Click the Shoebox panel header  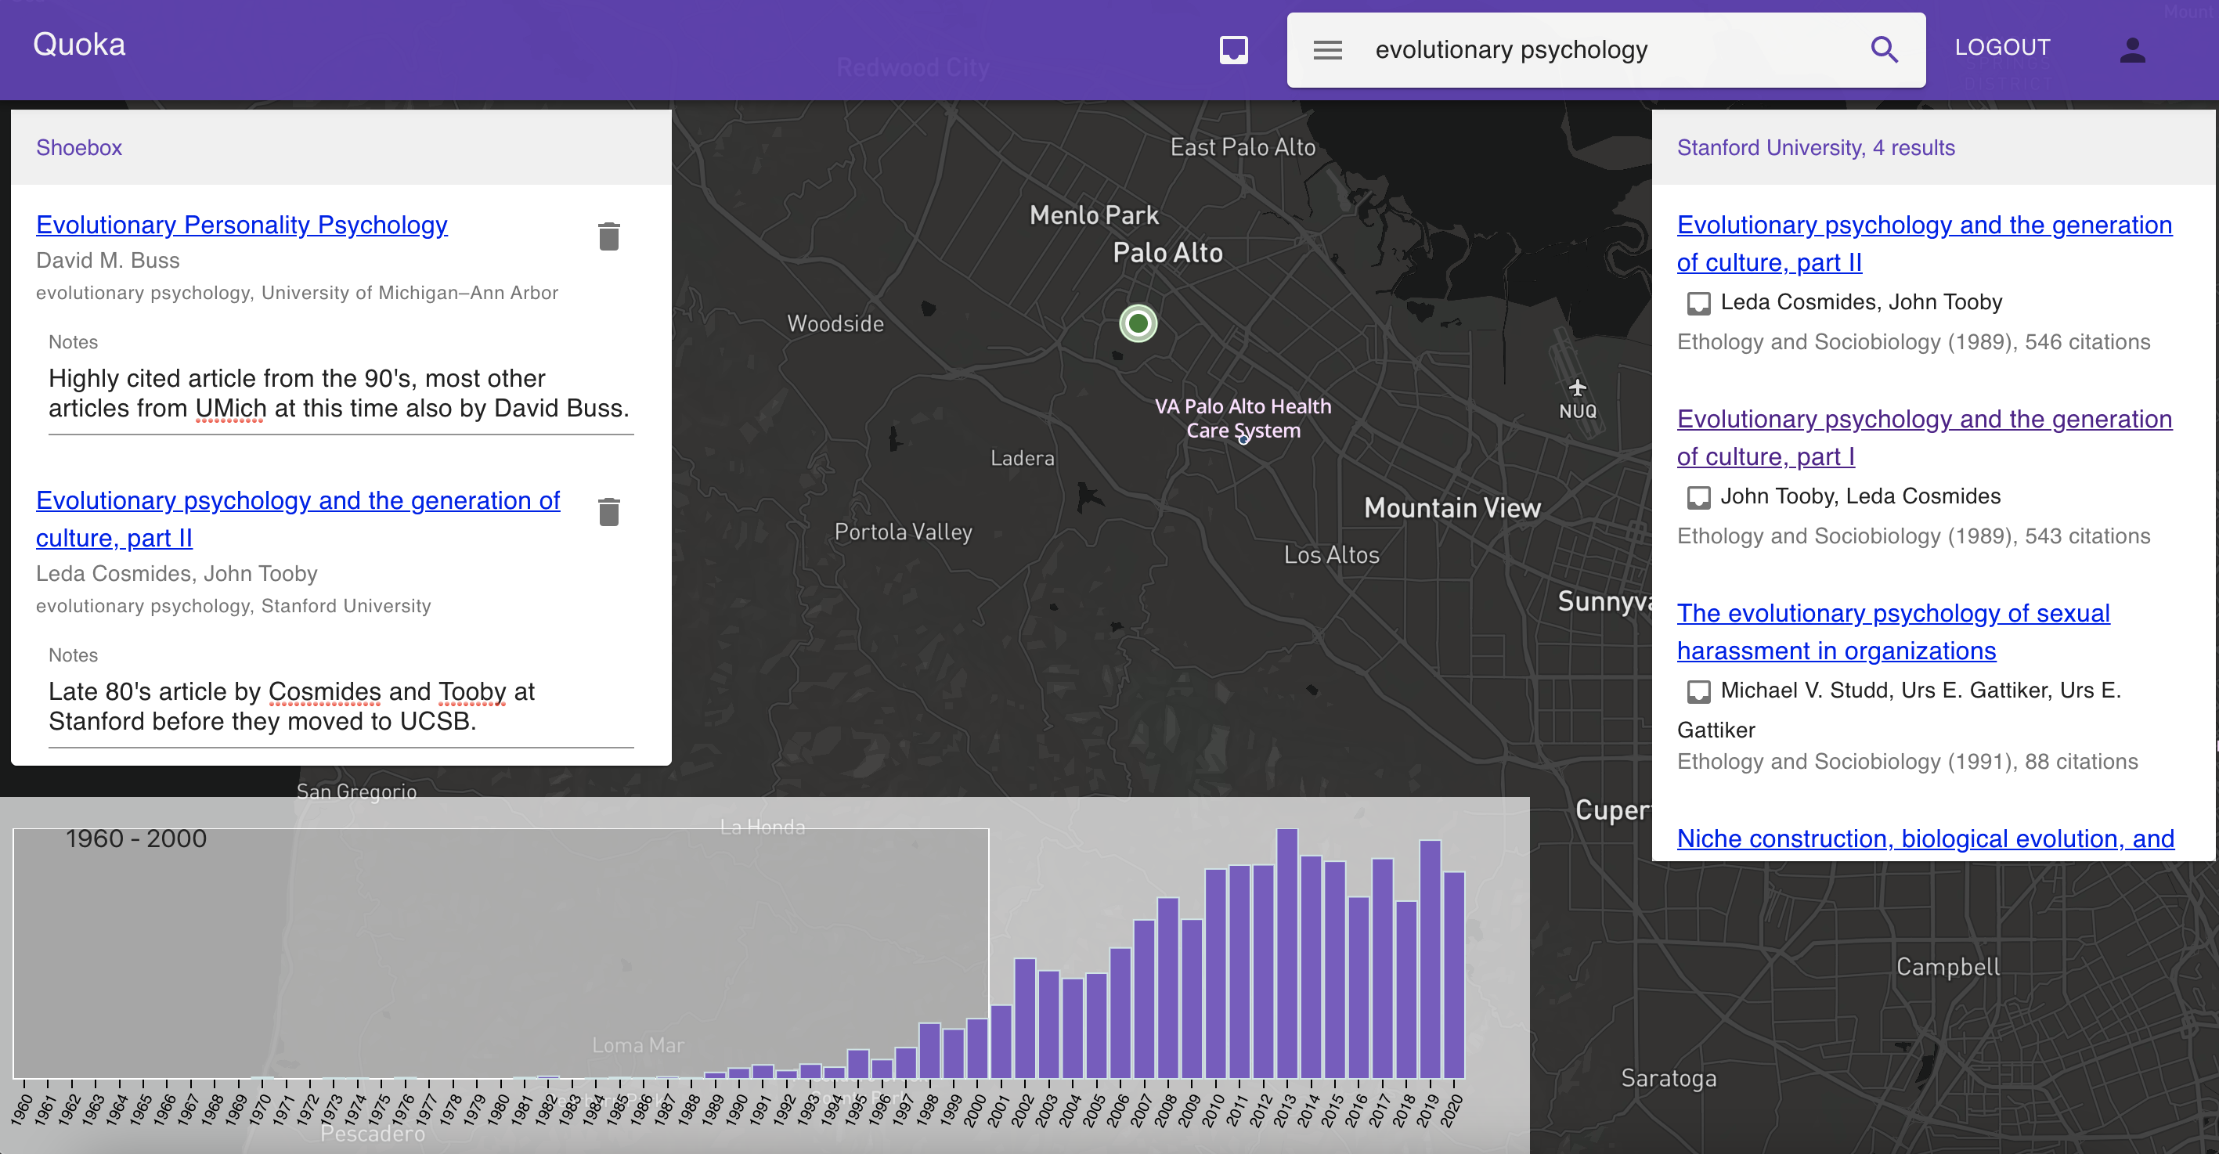341,147
